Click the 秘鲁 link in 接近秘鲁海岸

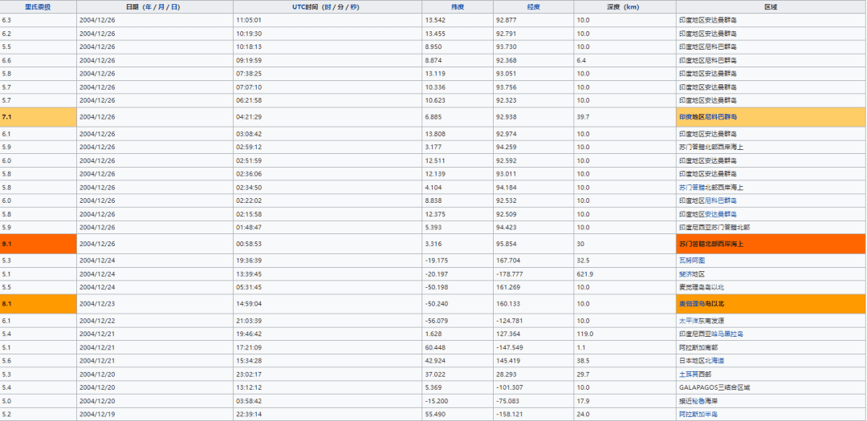click(x=699, y=401)
